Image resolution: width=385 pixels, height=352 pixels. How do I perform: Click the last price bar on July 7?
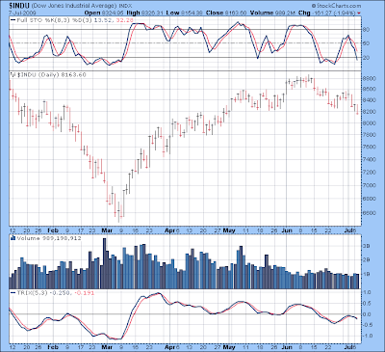point(358,109)
